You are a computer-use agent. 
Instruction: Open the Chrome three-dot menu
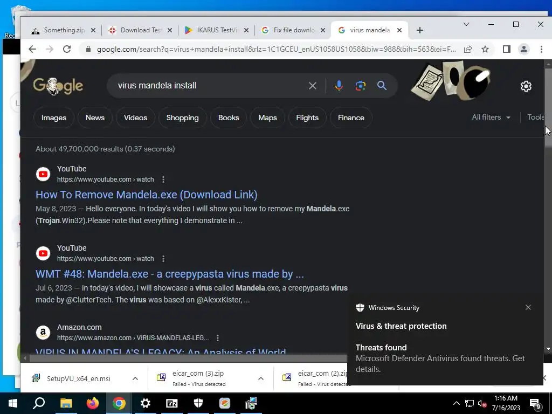[541, 49]
